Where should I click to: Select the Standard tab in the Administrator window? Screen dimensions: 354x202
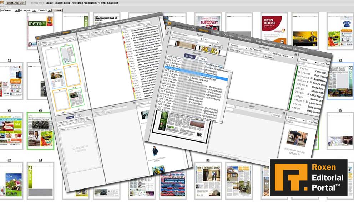point(204,30)
